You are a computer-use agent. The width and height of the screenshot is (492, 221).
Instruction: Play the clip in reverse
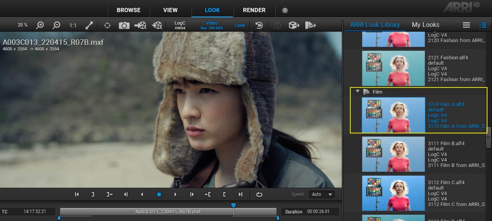pos(142,194)
